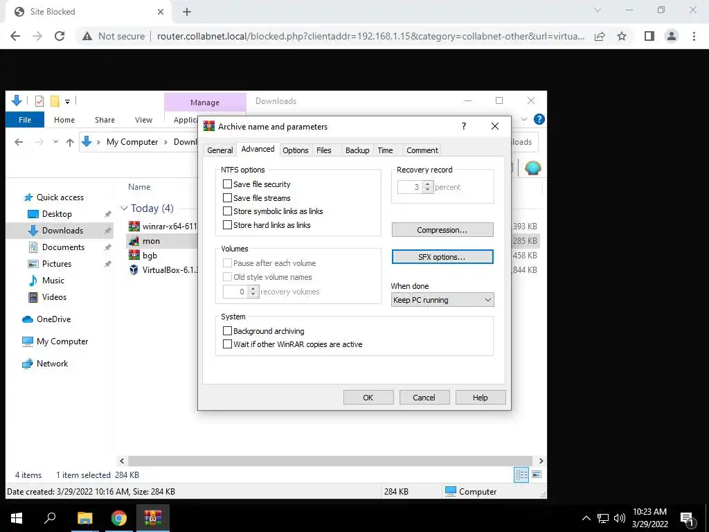Toggle Store hard links as links

(x=227, y=225)
